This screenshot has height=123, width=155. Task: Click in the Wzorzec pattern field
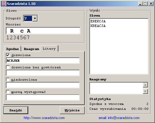point(43,31)
